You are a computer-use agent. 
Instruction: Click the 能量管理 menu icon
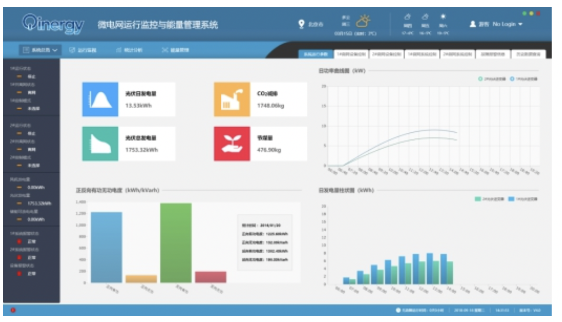[x=165, y=50]
